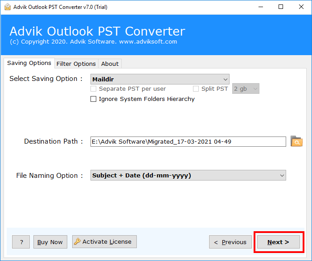Enable Ignore System Folders Hierarchy checkbox
This screenshot has height=261, width=312.
pos(93,99)
